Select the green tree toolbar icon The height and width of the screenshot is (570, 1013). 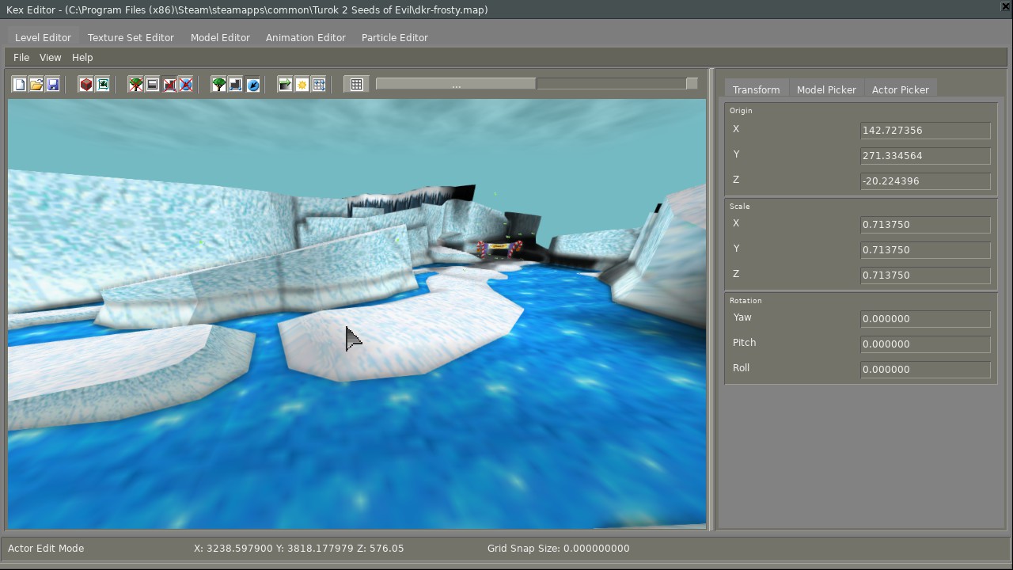pos(218,85)
